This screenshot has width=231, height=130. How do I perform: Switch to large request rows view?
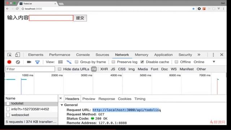click(x=60, y=62)
